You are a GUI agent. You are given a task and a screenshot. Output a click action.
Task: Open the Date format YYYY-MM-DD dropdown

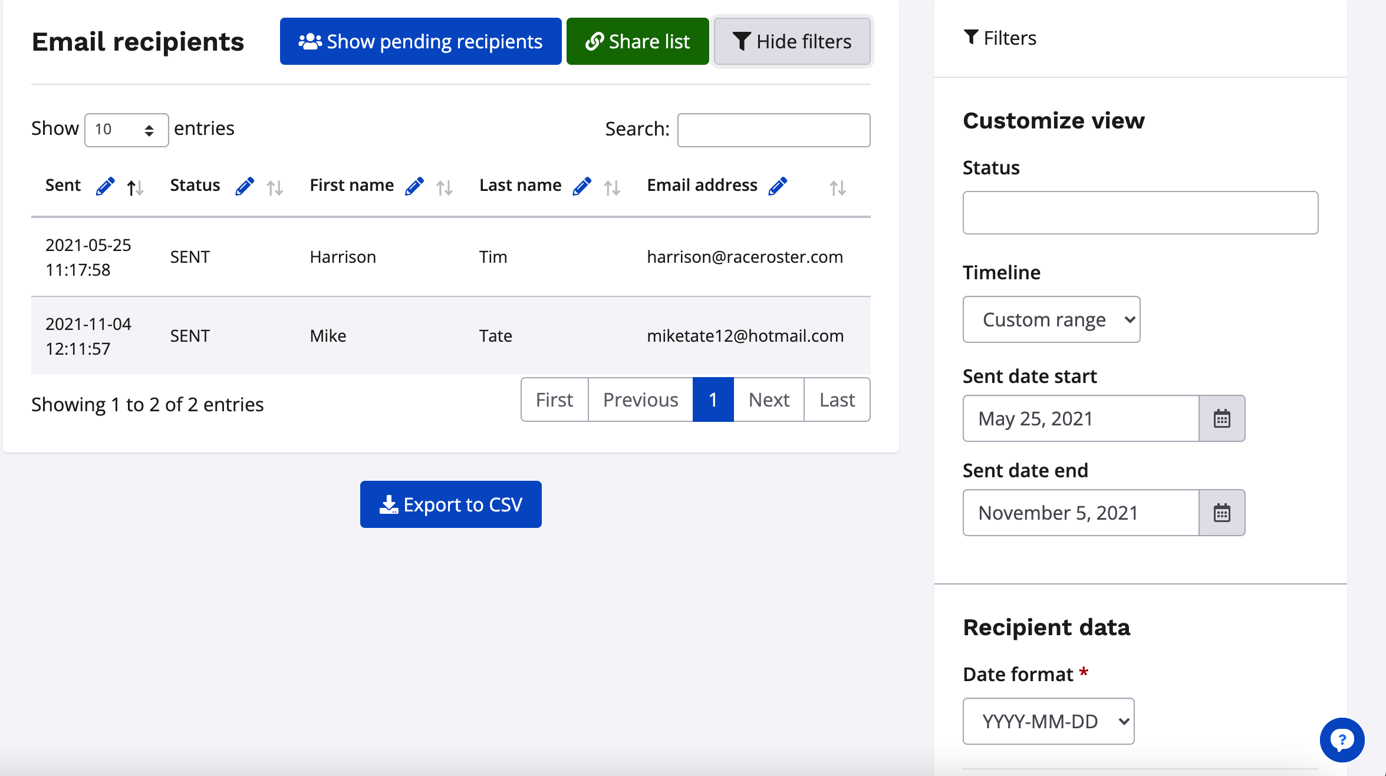[1048, 721]
